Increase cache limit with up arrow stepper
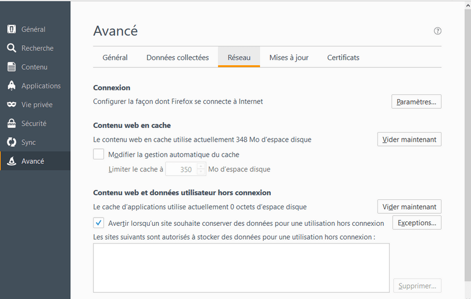 point(201,166)
